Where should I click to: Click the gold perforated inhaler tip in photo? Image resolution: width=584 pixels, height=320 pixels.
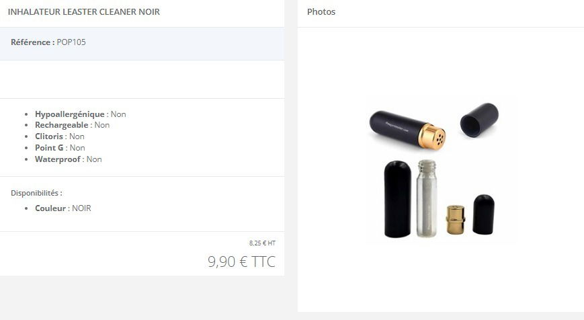click(432, 136)
